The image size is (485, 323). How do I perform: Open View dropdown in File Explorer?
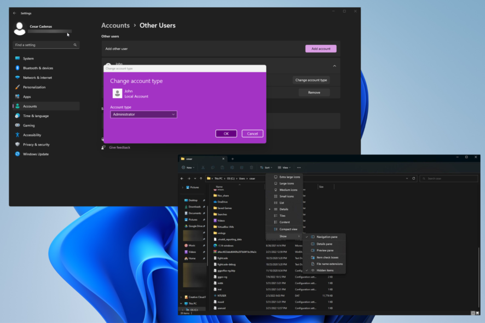(284, 168)
